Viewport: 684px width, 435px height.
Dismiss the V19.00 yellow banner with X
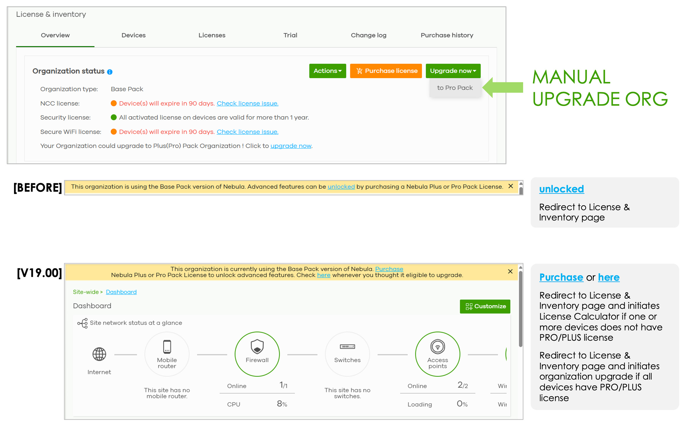510,271
